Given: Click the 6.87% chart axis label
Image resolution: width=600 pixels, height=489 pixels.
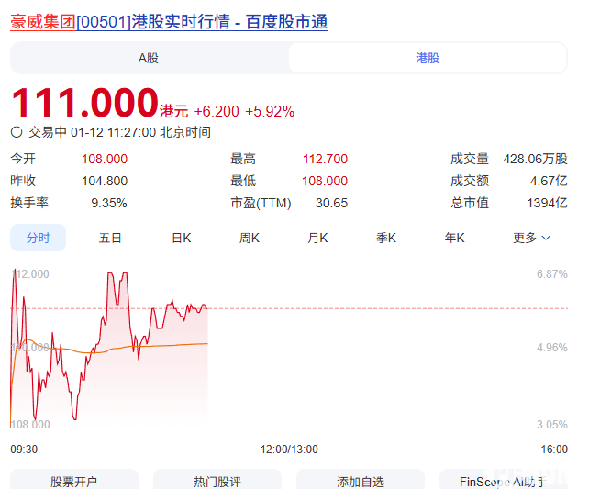Looking at the screenshot, I should pyautogui.click(x=551, y=274).
